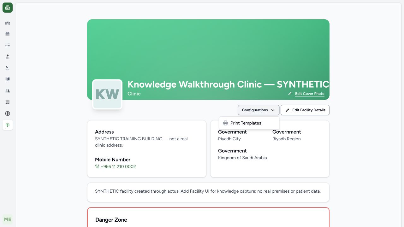Click the KW facility logo thumbnail

pos(107,94)
